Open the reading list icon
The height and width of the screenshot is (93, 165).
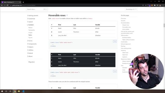158,5
